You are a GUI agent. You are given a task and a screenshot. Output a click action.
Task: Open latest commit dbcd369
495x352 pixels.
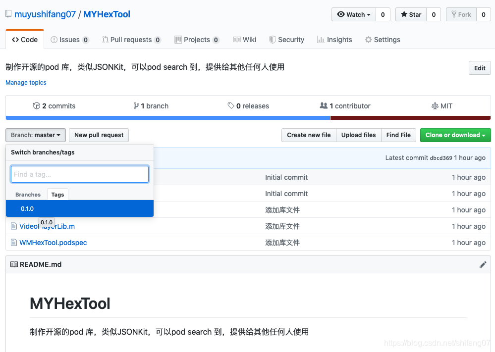[441, 158]
